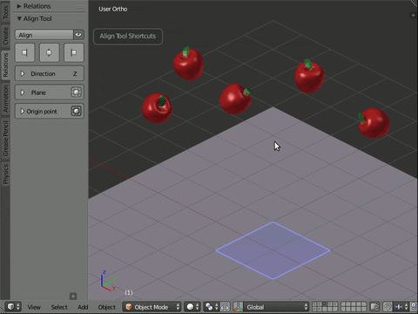Toggle manipulate center points icon

point(225,307)
